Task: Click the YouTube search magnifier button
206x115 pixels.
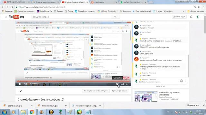Action: (x=115, y=17)
